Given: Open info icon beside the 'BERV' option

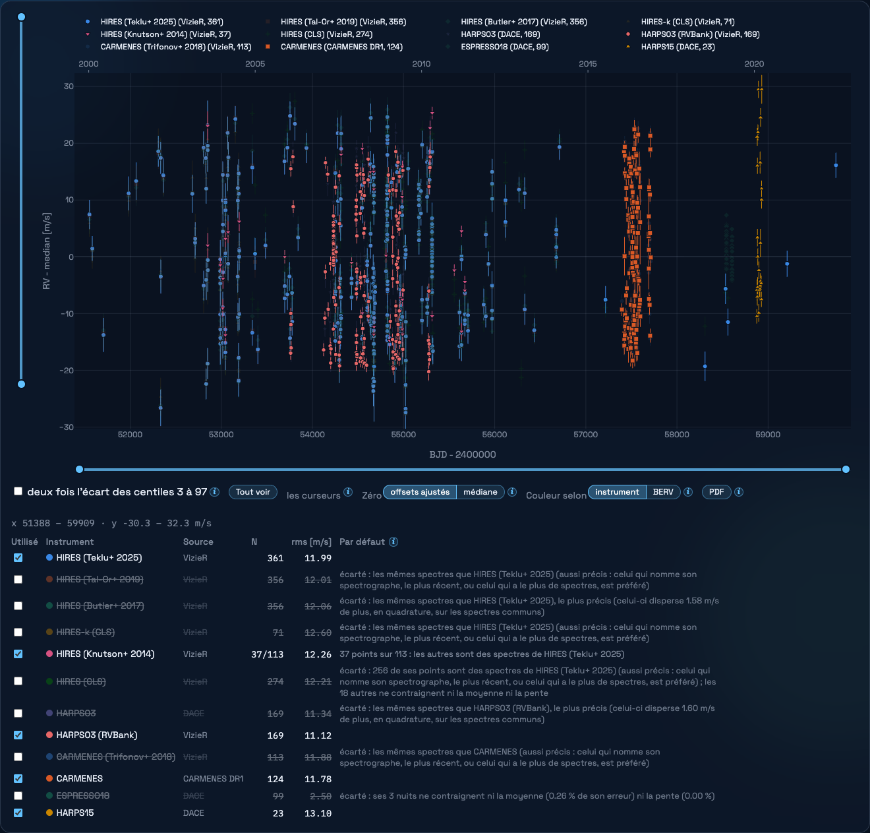Looking at the screenshot, I should pos(688,492).
